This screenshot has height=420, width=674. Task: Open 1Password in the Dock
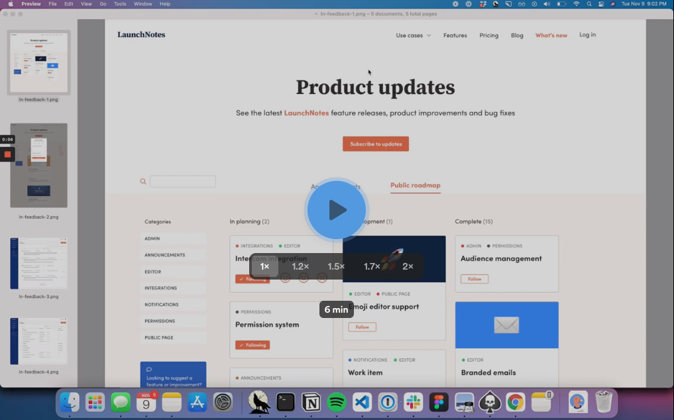point(388,403)
